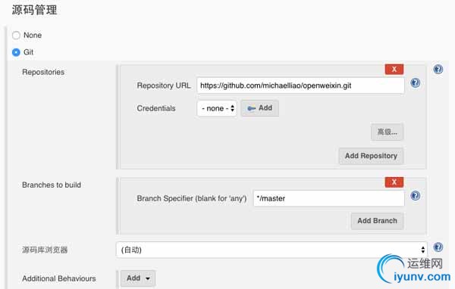Add credentials using key Add button
Image resolution: width=455 pixels, height=289 pixels.
[x=259, y=108]
